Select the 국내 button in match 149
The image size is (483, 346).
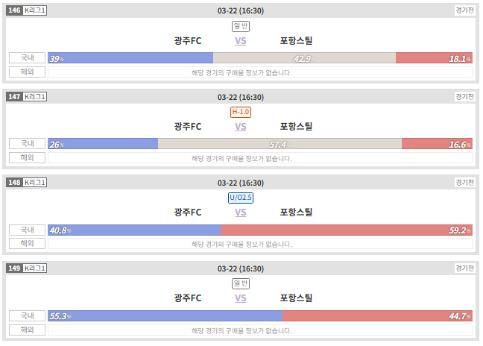click(x=27, y=316)
